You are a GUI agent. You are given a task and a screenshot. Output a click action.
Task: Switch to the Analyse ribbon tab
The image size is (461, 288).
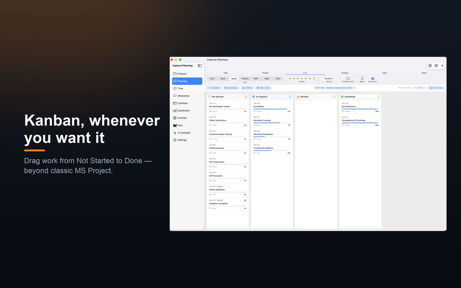tap(345, 73)
